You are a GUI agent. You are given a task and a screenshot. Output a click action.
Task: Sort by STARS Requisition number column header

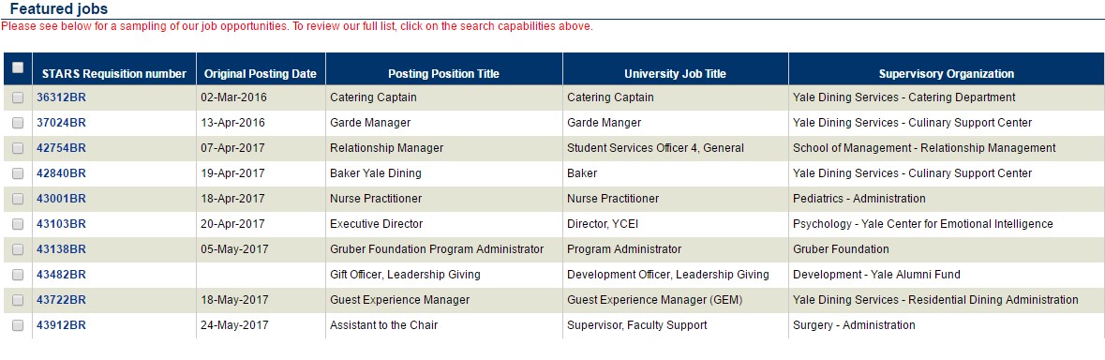coord(114,74)
